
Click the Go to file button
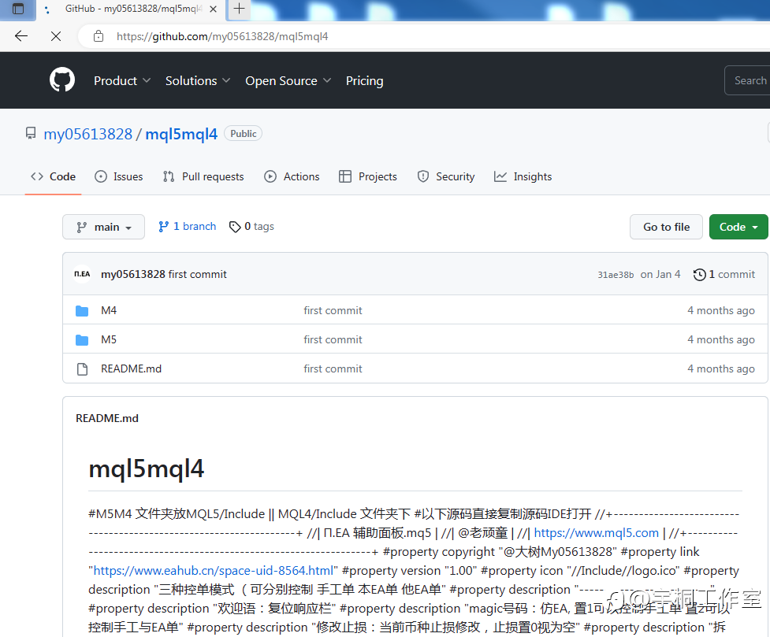tap(666, 227)
